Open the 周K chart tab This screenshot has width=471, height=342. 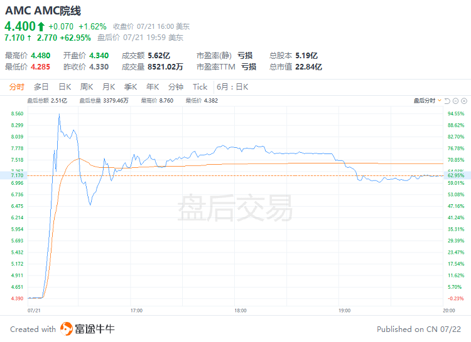tap(87, 87)
